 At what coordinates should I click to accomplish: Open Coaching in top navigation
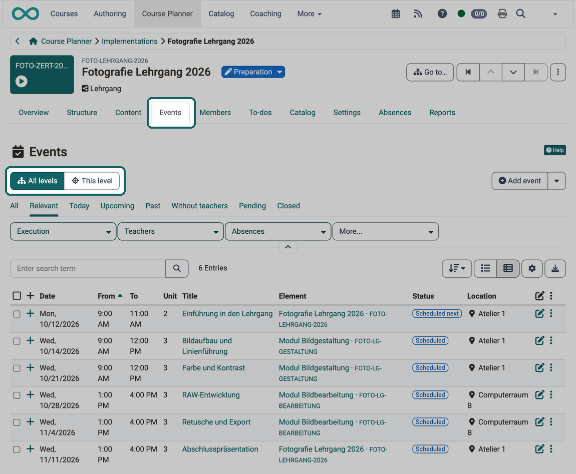tap(265, 14)
